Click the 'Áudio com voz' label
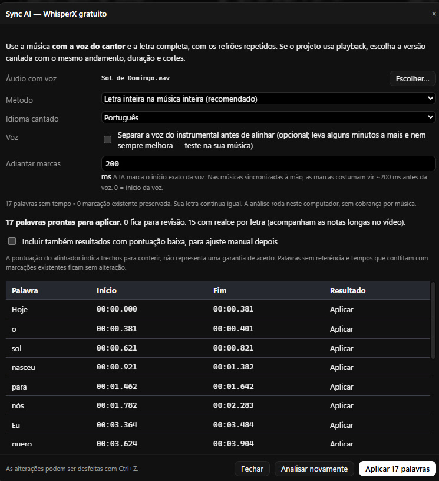 click(x=31, y=78)
